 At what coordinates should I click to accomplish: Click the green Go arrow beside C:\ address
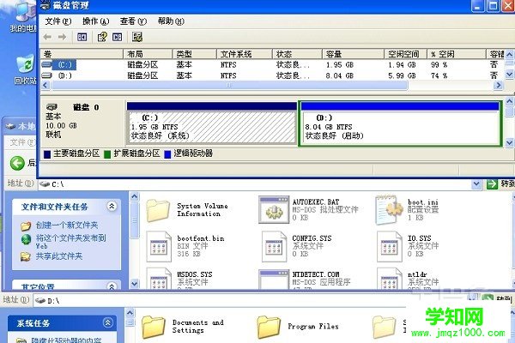point(492,184)
